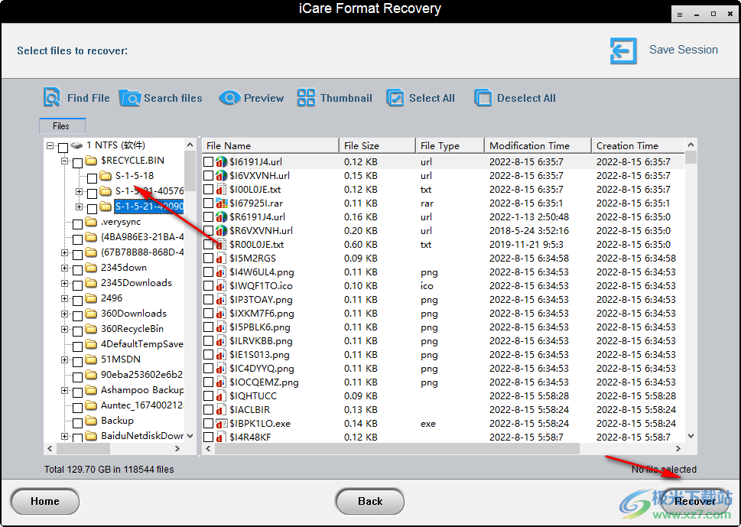
Task: Sort by Creation Time column header
Action: (x=638, y=146)
